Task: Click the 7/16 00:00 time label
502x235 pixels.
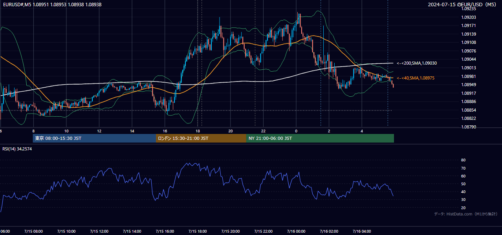Action: pyautogui.click(x=296, y=231)
